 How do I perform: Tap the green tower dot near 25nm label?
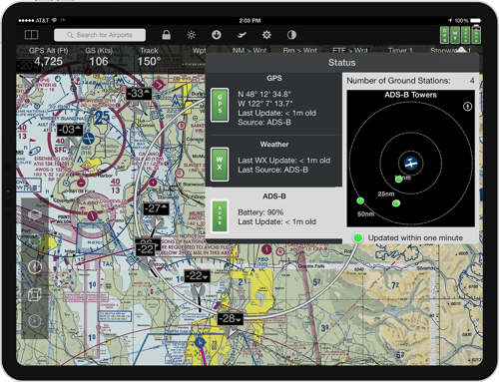[x=396, y=203]
